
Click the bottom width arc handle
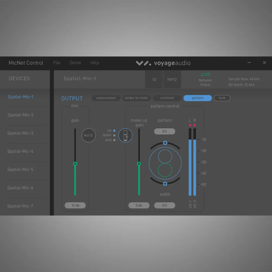[165, 184]
